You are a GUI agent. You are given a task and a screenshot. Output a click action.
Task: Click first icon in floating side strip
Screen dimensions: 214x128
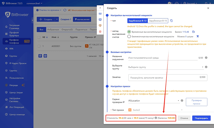(x=100, y=14)
